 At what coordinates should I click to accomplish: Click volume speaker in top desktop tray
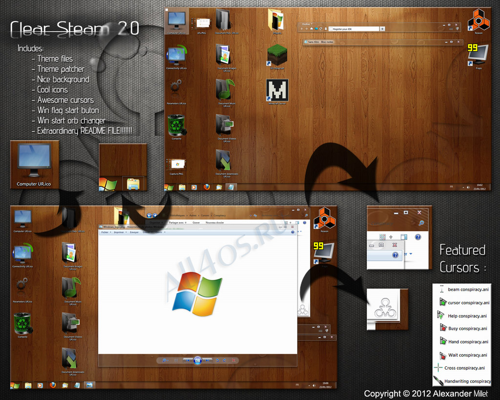[x=468, y=187]
